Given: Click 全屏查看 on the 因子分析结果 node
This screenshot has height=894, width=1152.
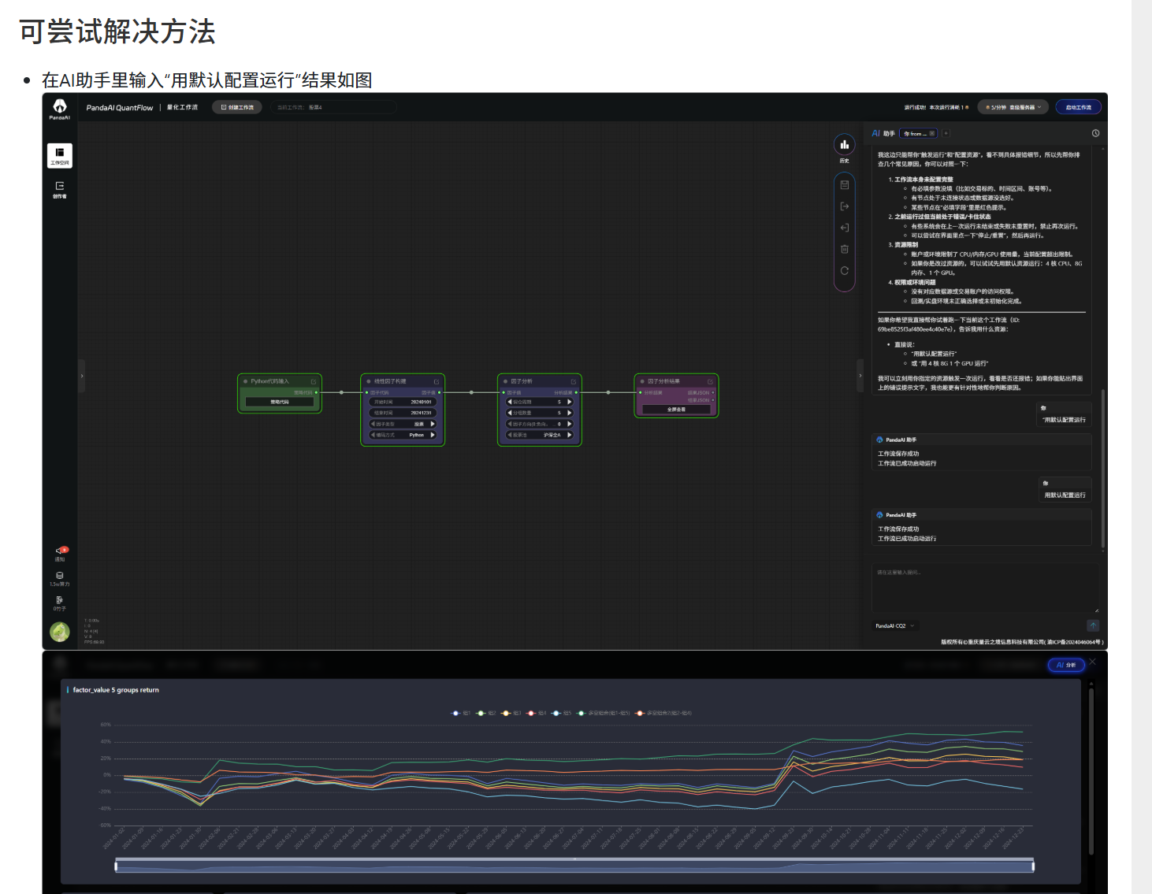Looking at the screenshot, I should click(677, 410).
